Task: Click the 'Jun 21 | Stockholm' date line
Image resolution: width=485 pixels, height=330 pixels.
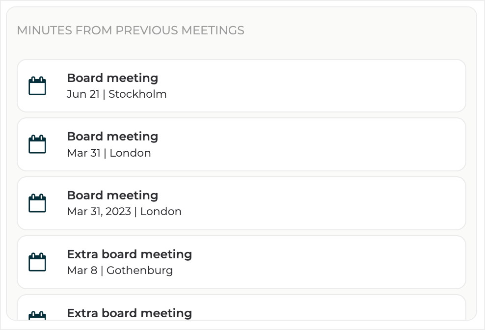Action: pos(117,94)
